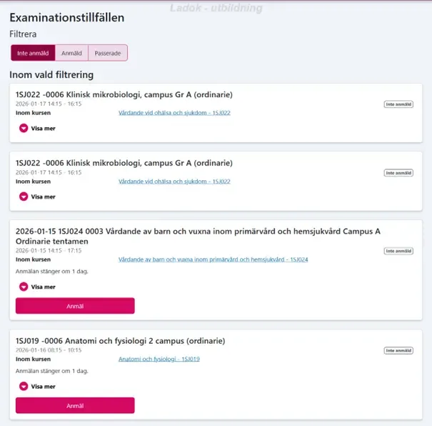The image size is (432, 426).
Task: Click 'Ladok - utbildning' title at top
Action: coord(216,9)
